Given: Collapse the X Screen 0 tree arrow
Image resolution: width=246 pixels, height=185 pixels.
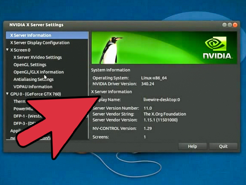Looking at the screenshot, I should point(7,50).
